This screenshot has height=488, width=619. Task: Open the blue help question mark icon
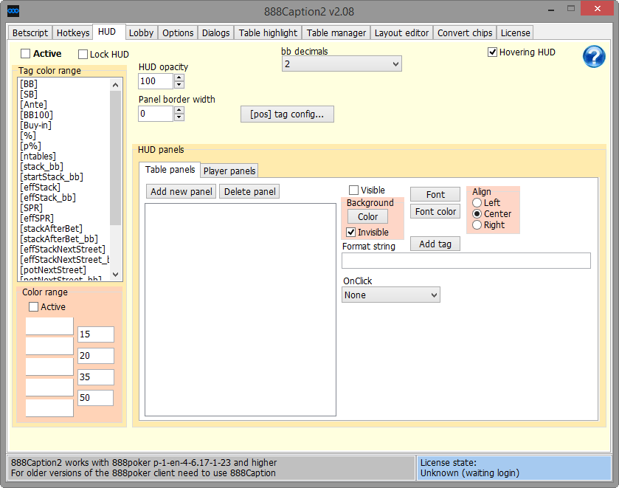[x=594, y=56]
